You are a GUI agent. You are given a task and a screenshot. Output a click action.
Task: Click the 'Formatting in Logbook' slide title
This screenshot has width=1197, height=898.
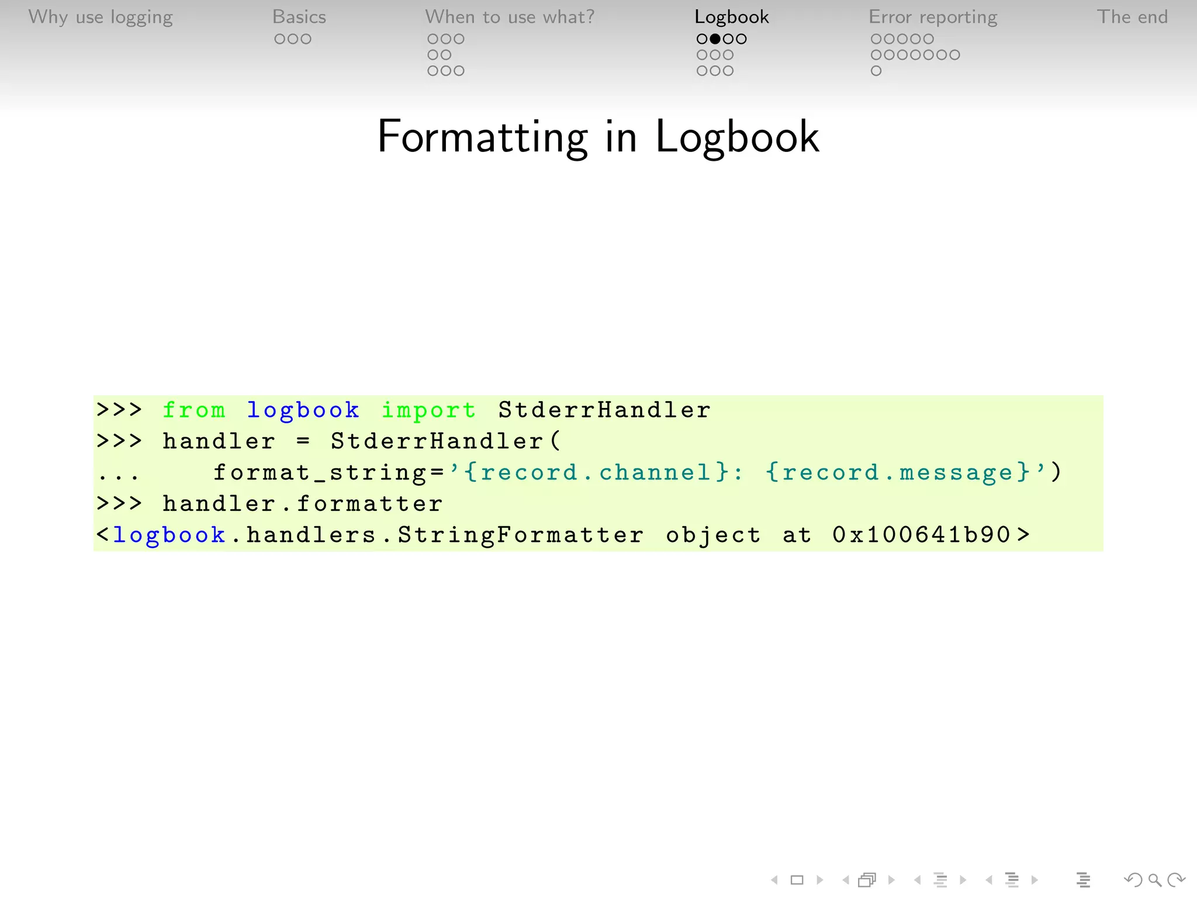[598, 137]
